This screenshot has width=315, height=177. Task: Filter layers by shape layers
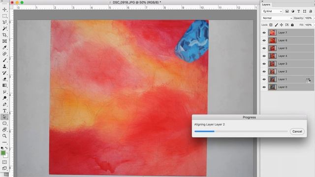[x=305, y=11]
